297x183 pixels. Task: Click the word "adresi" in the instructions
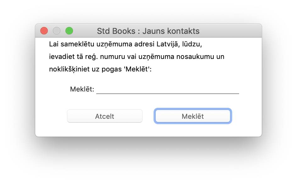click(x=144, y=44)
